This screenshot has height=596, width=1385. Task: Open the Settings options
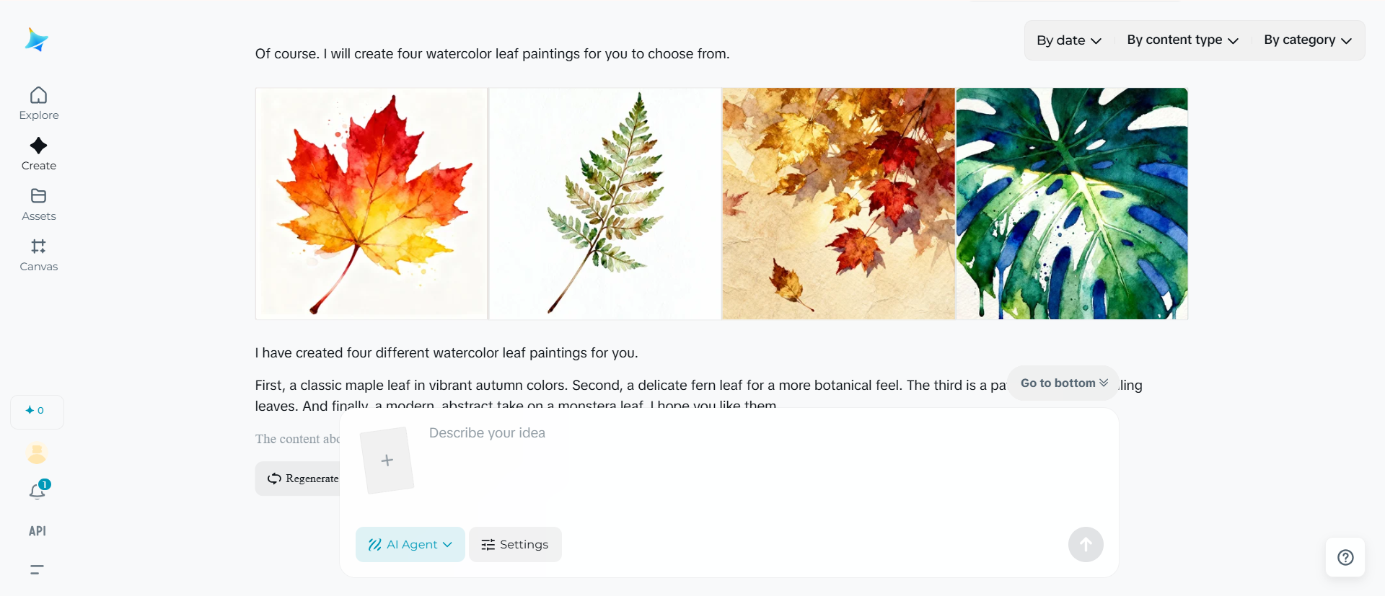click(515, 544)
